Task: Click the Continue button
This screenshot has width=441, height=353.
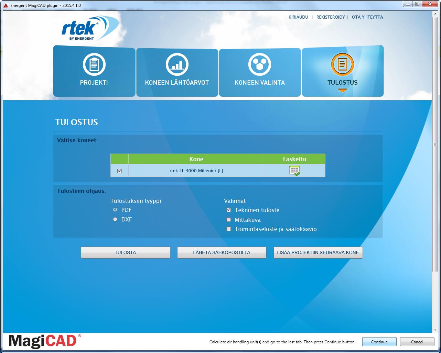Action: (379, 342)
